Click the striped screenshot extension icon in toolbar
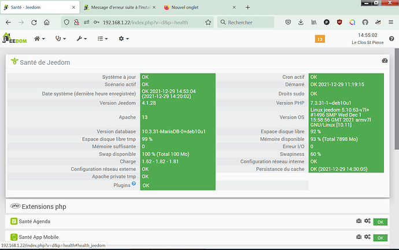This screenshot has width=399, height=250. tap(378, 23)
